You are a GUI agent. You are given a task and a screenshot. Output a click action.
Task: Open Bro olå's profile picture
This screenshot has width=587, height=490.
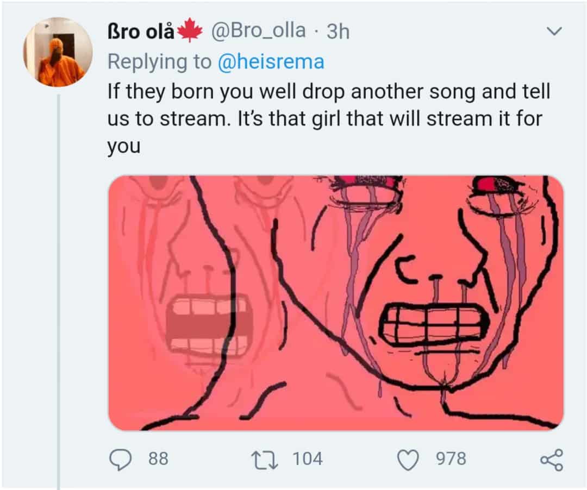58,52
